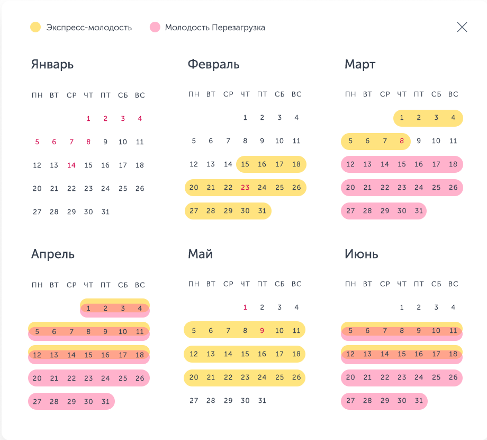Click the Январь month heading
Screen dimensions: 487x440
[x=52, y=64]
